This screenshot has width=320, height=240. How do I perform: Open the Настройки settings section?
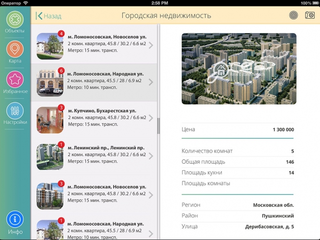tap(15, 114)
